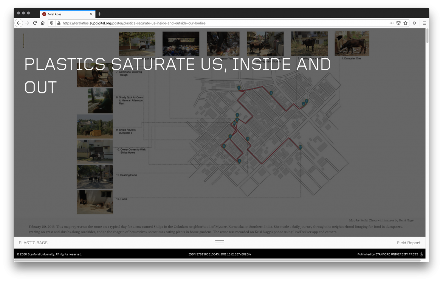Open a new browser tab
The height and width of the screenshot is (282, 443).
tap(99, 14)
